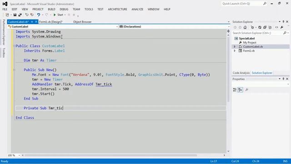Select My Project in Solution Explorer
Viewport: 291px width, 164px height.
[250, 42]
